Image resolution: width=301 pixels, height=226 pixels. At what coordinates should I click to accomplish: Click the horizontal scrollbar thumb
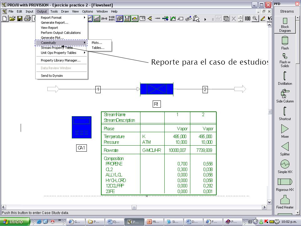click(134, 207)
